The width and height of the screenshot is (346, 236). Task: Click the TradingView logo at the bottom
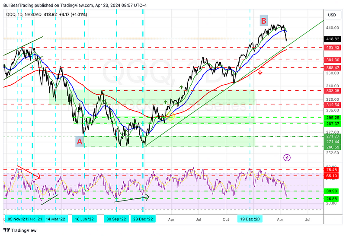pos(20,230)
